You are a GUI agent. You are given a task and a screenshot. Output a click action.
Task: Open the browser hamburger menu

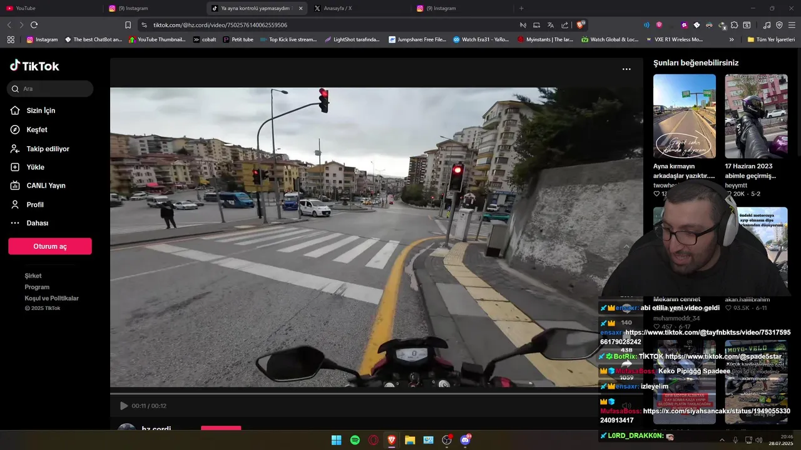click(x=792, y=25)
